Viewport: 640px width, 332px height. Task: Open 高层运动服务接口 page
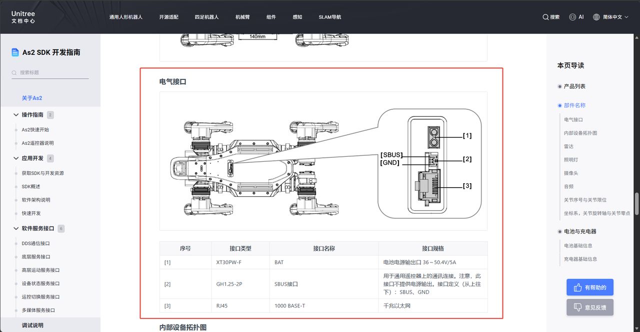(x=40, y=270)
